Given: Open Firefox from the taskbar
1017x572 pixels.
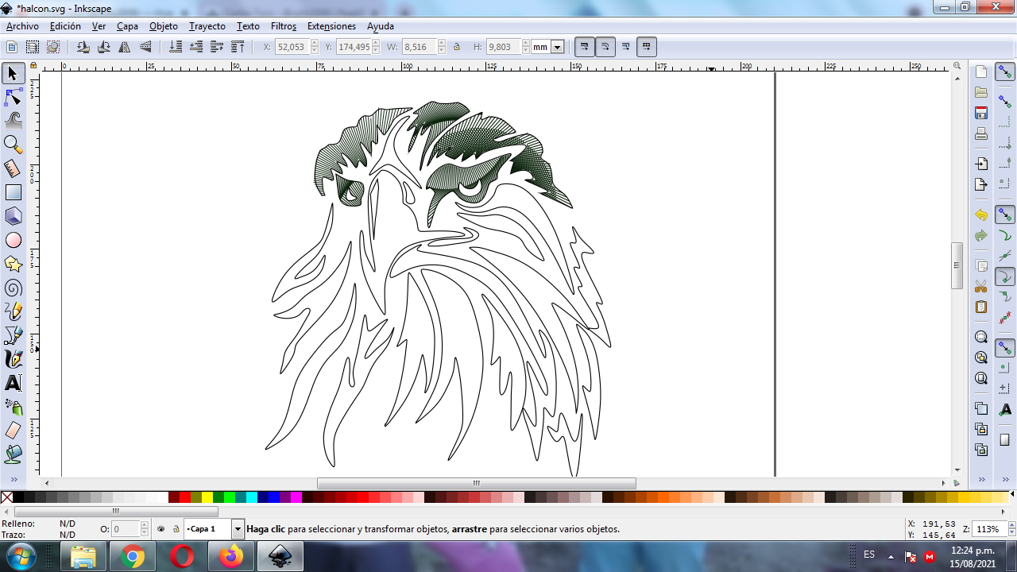Looking at the screenshot, I should [x=231, y=557].
